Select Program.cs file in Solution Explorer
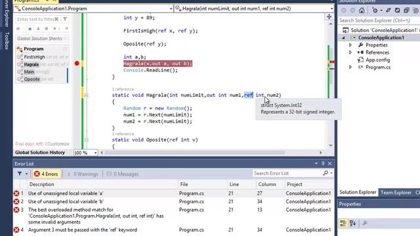This screenshot has width=420, height=236. [378, 67]
